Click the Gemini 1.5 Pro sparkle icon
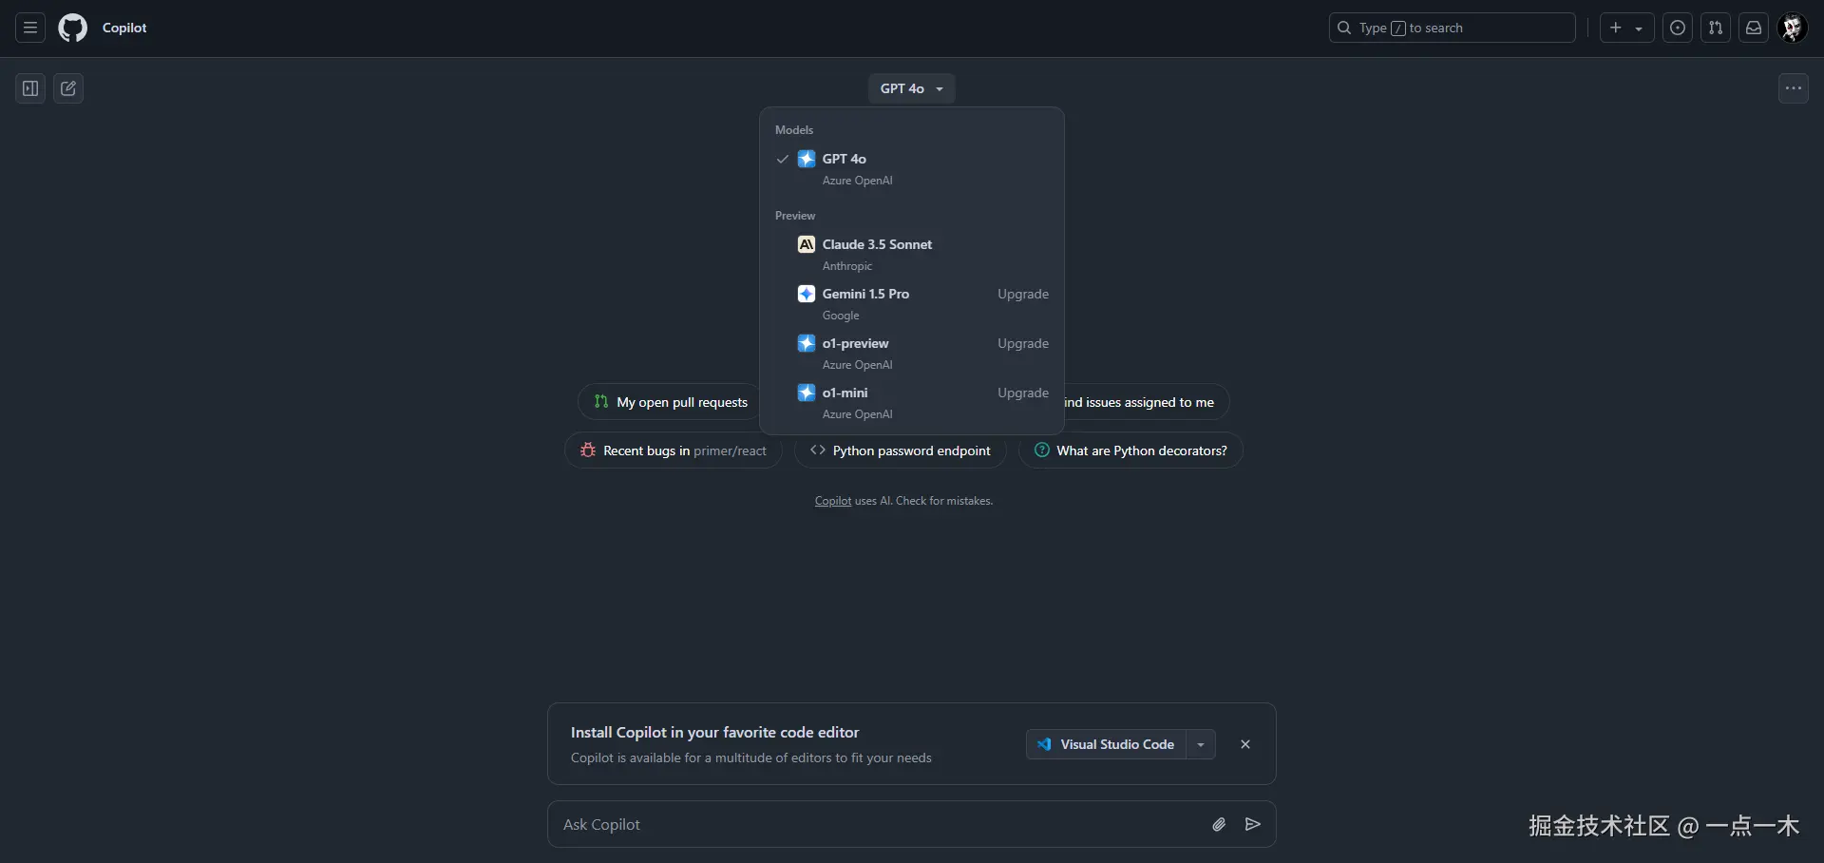This screenshot has width=1824, height=863. point(807,294)
